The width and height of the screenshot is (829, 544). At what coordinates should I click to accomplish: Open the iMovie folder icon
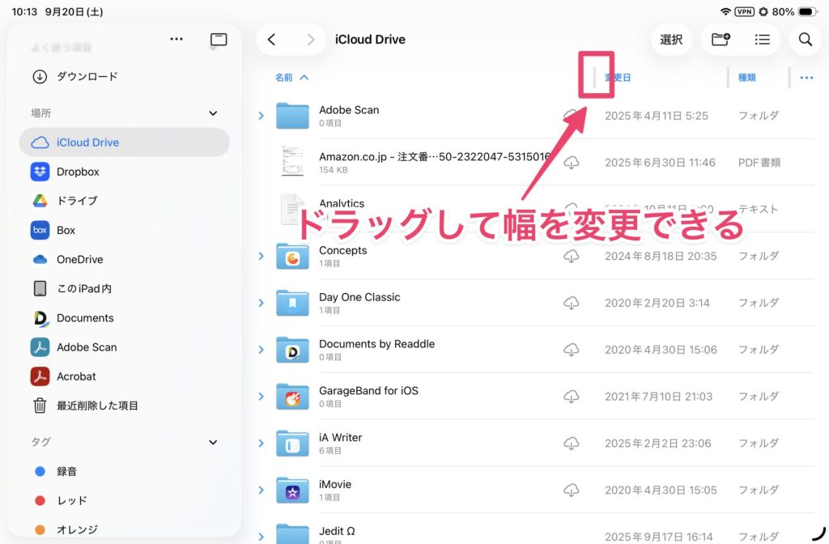(292, 490)
